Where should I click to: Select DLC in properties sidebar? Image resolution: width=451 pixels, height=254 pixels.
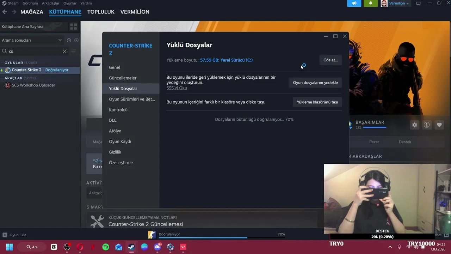131,120
